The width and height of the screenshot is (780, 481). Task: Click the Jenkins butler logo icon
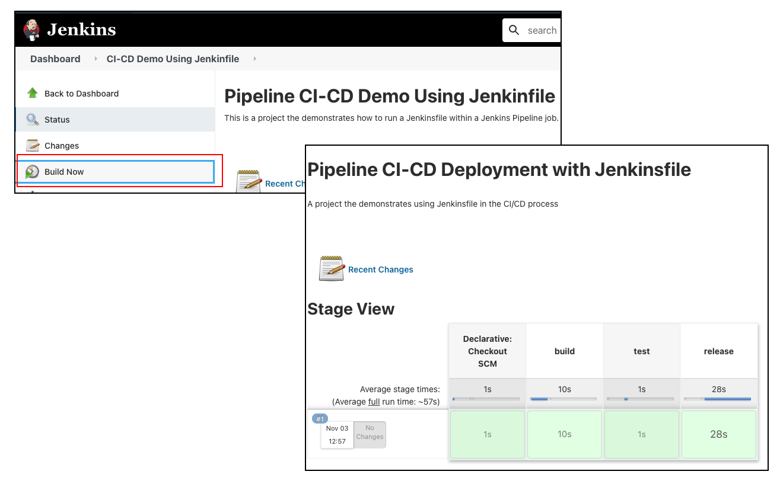pos(32,30)
